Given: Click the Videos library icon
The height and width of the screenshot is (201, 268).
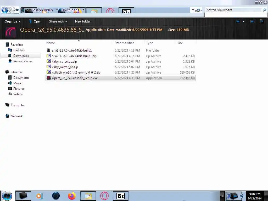Looking at the screenshot, I should 10,94.
